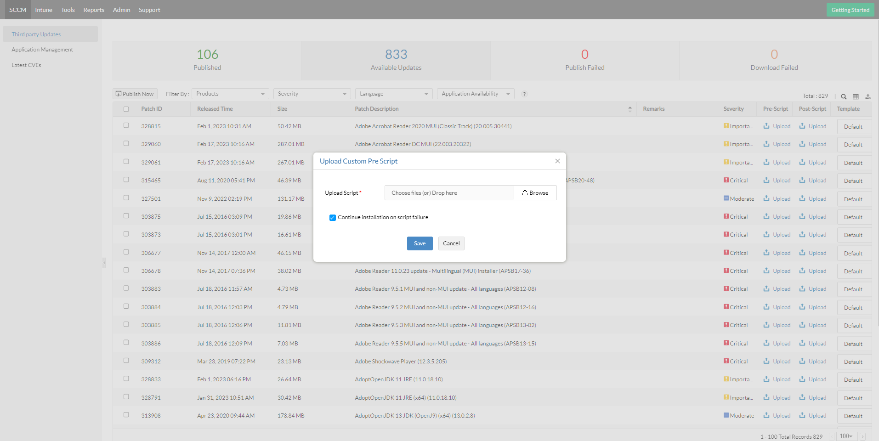Click Pre-Script upload icon for patch 328815
879x441 pixels.
(x=766, y=126)
